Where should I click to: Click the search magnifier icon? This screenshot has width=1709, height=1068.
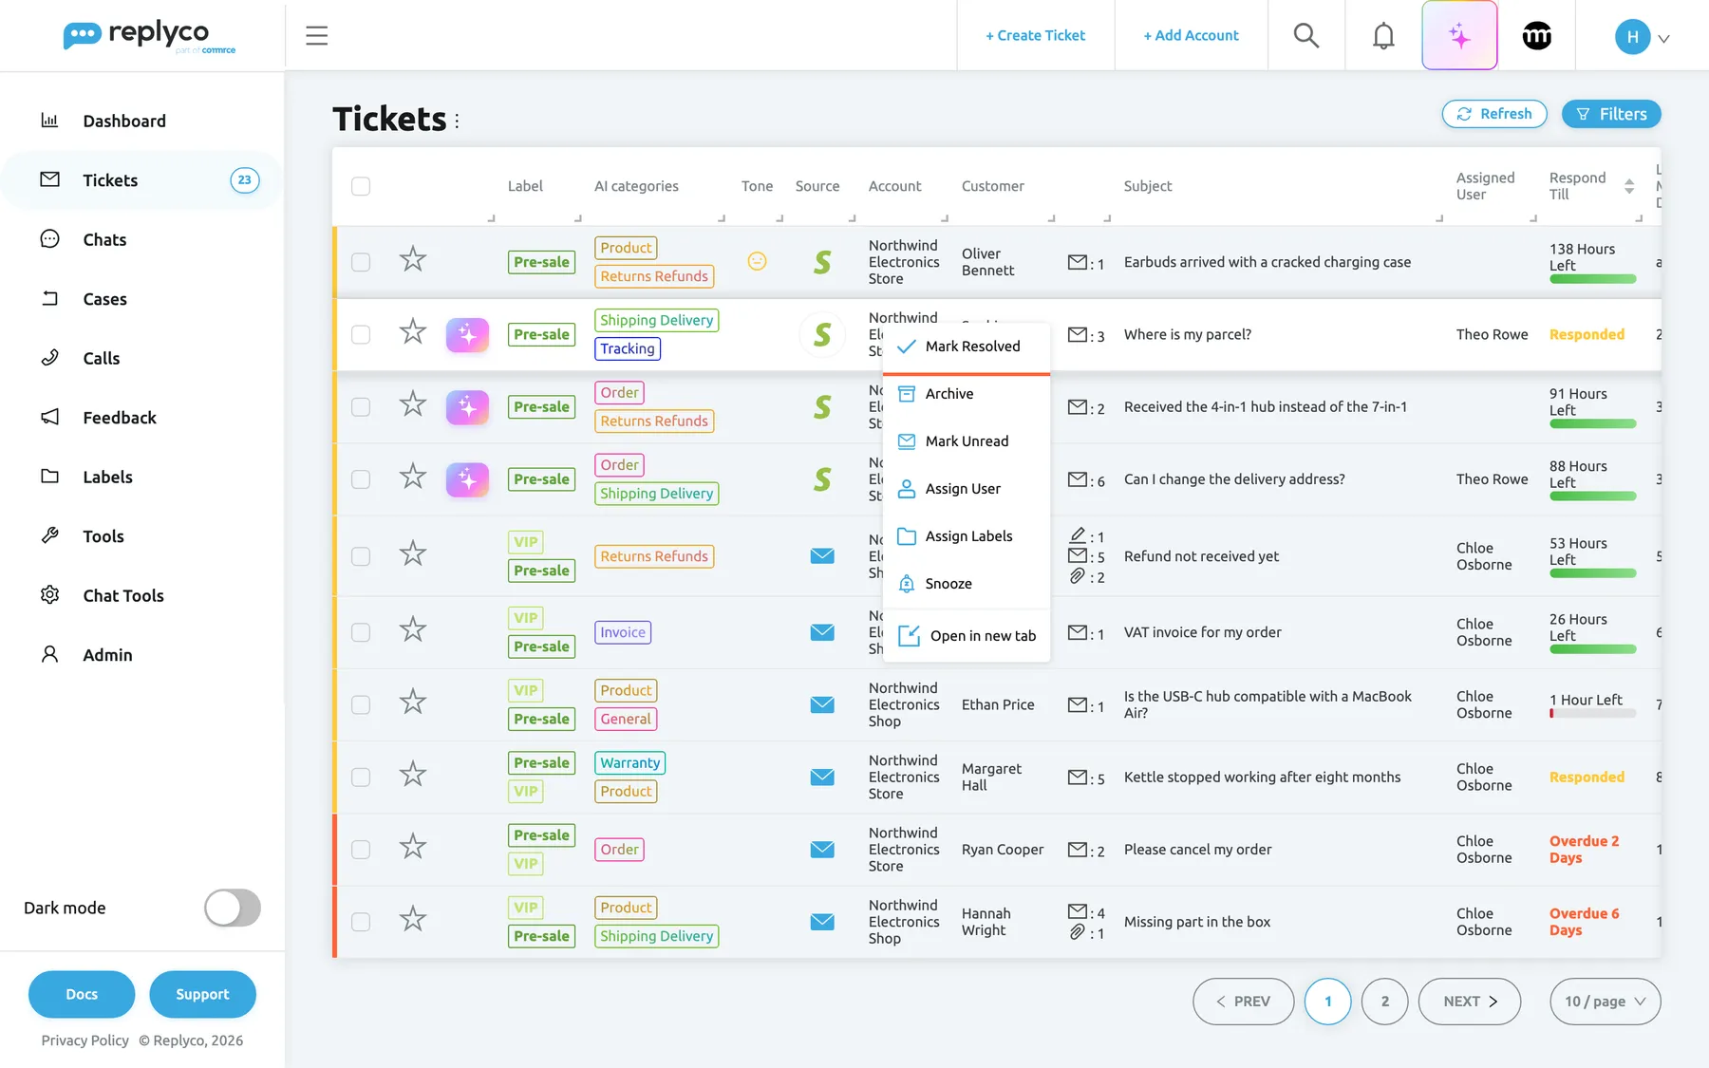tap(1306, 36)
